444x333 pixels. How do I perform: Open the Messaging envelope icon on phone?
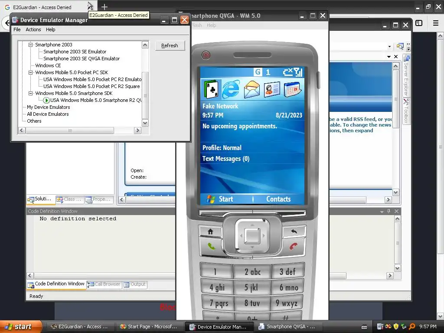pyautogui.click(x=252, y=89)
